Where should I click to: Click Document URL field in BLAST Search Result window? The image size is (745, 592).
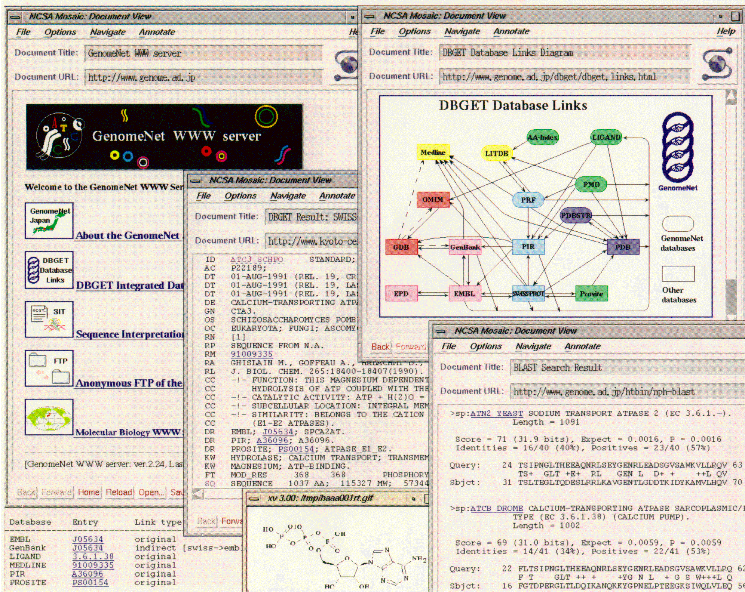pos(627,392)
